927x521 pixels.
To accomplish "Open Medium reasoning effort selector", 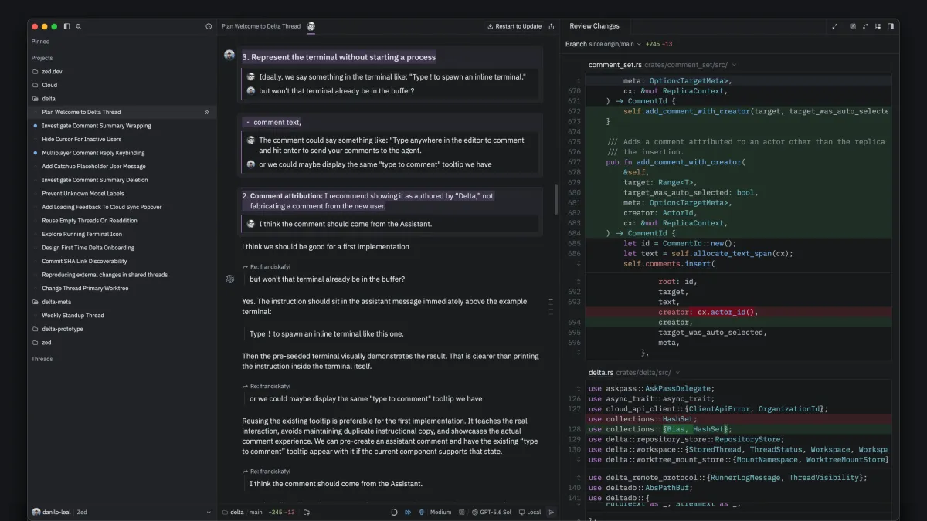I will [440, 512].
